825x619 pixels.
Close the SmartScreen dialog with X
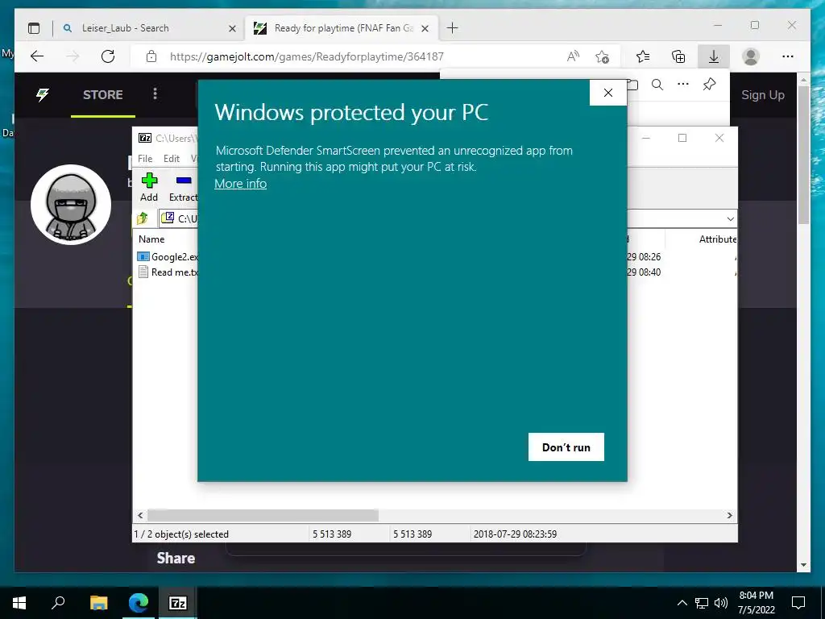(x=607, y=93)
